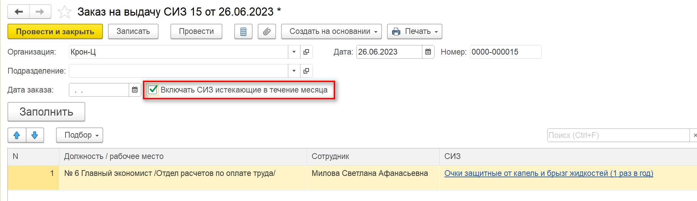The width and height of the screenshot is (697, 201).
Task: Open the Подбор dropdown menu
Action: (79, 135)
